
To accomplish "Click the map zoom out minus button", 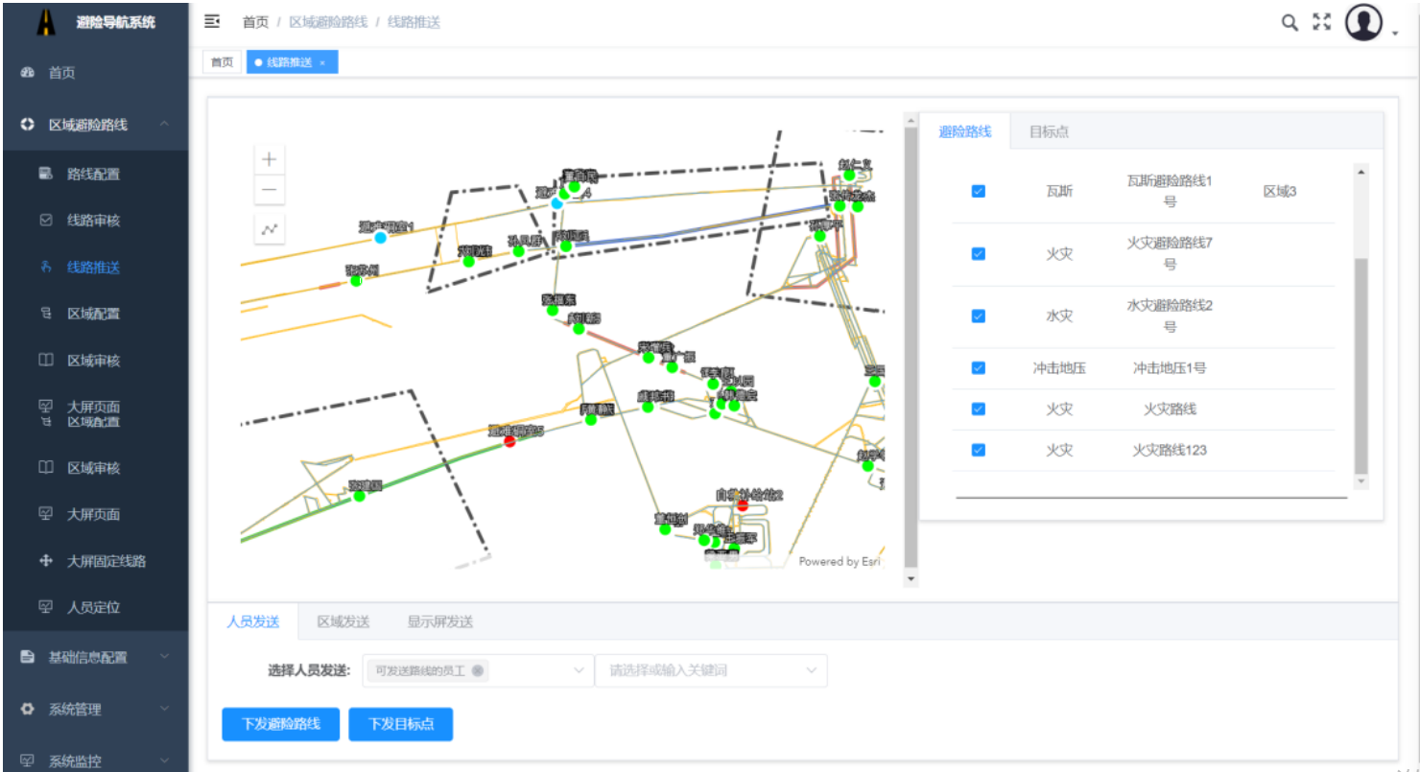I will coord(270,190).
